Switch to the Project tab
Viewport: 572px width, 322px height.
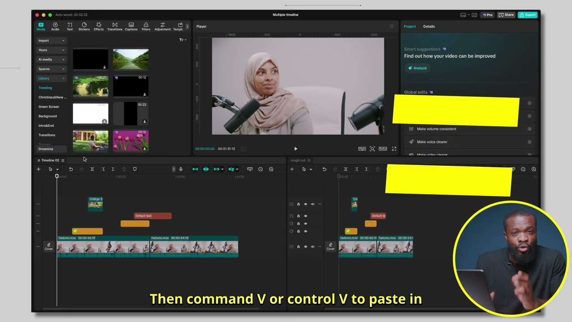tap(410, 26)
